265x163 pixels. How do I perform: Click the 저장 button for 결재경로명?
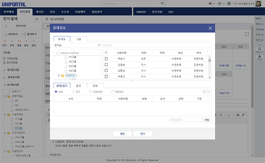207,120
